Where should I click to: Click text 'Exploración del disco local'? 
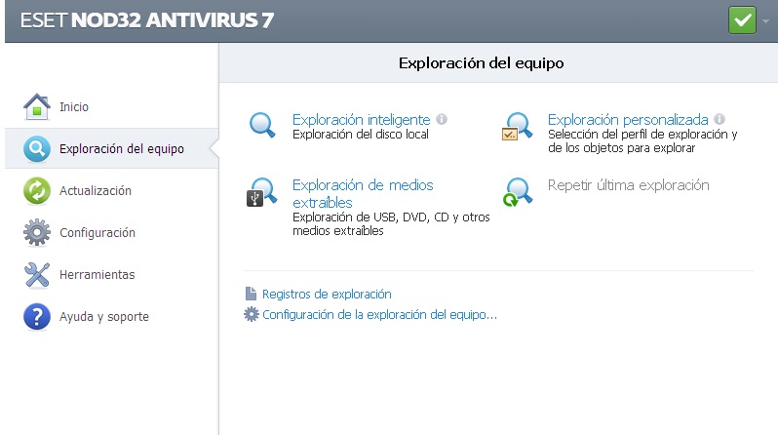click(x=360, y=135)
